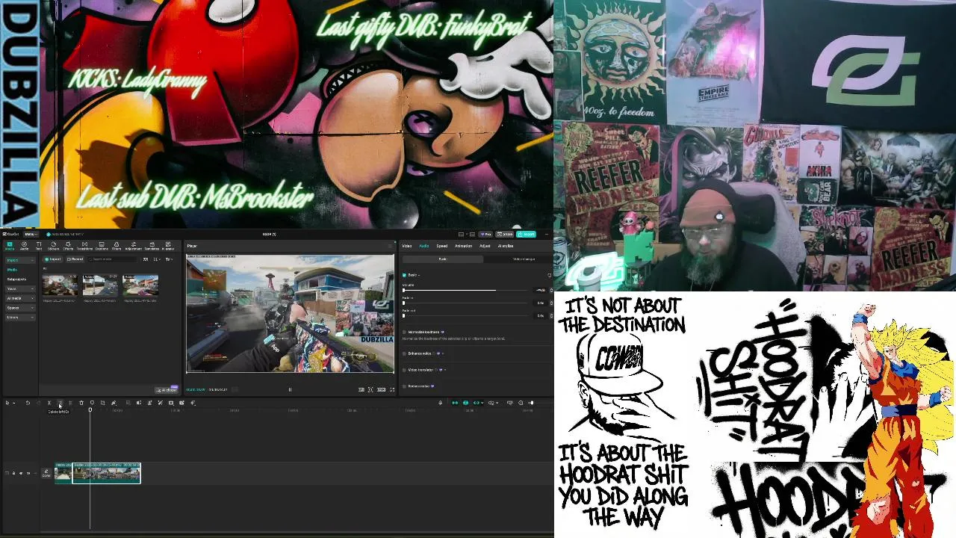This screenshot has width=956, height=538.
Task: Open the Media tab in CapCut's top toolbar
Action: [x=10, y=246]
